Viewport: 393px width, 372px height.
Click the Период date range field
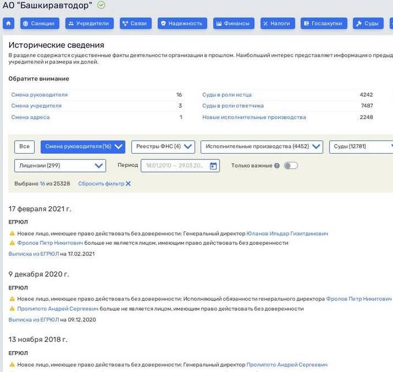tap(180, 166)
